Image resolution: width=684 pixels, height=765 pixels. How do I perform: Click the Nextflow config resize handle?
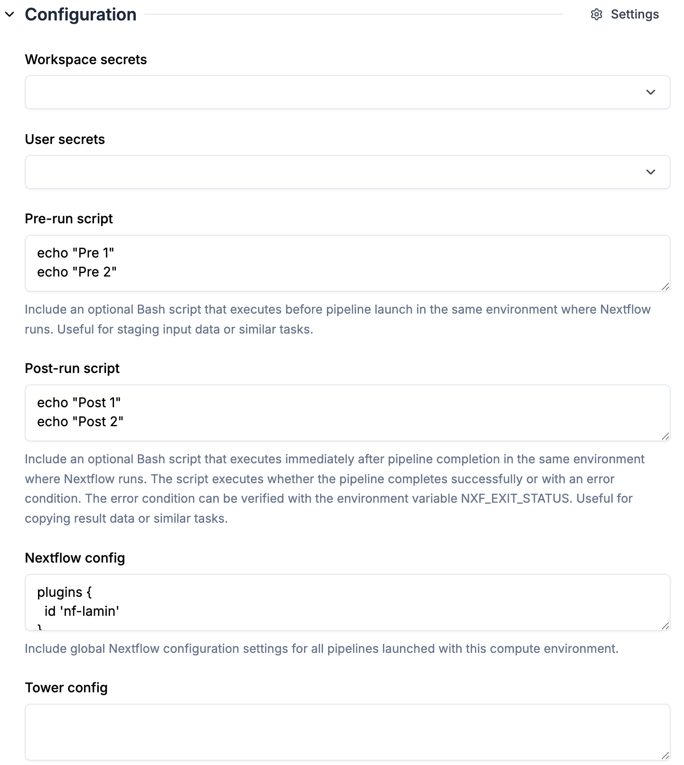coord(665,626)
